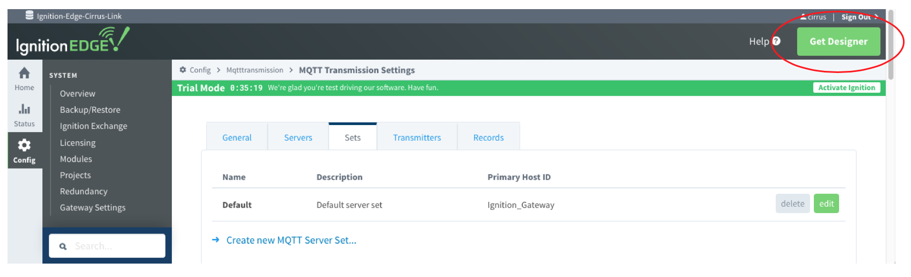Click the Help question mark icon

tap(776, 41)
